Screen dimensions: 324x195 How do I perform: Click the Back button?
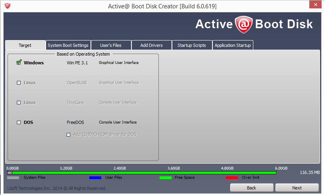click(x=251, y=188)
